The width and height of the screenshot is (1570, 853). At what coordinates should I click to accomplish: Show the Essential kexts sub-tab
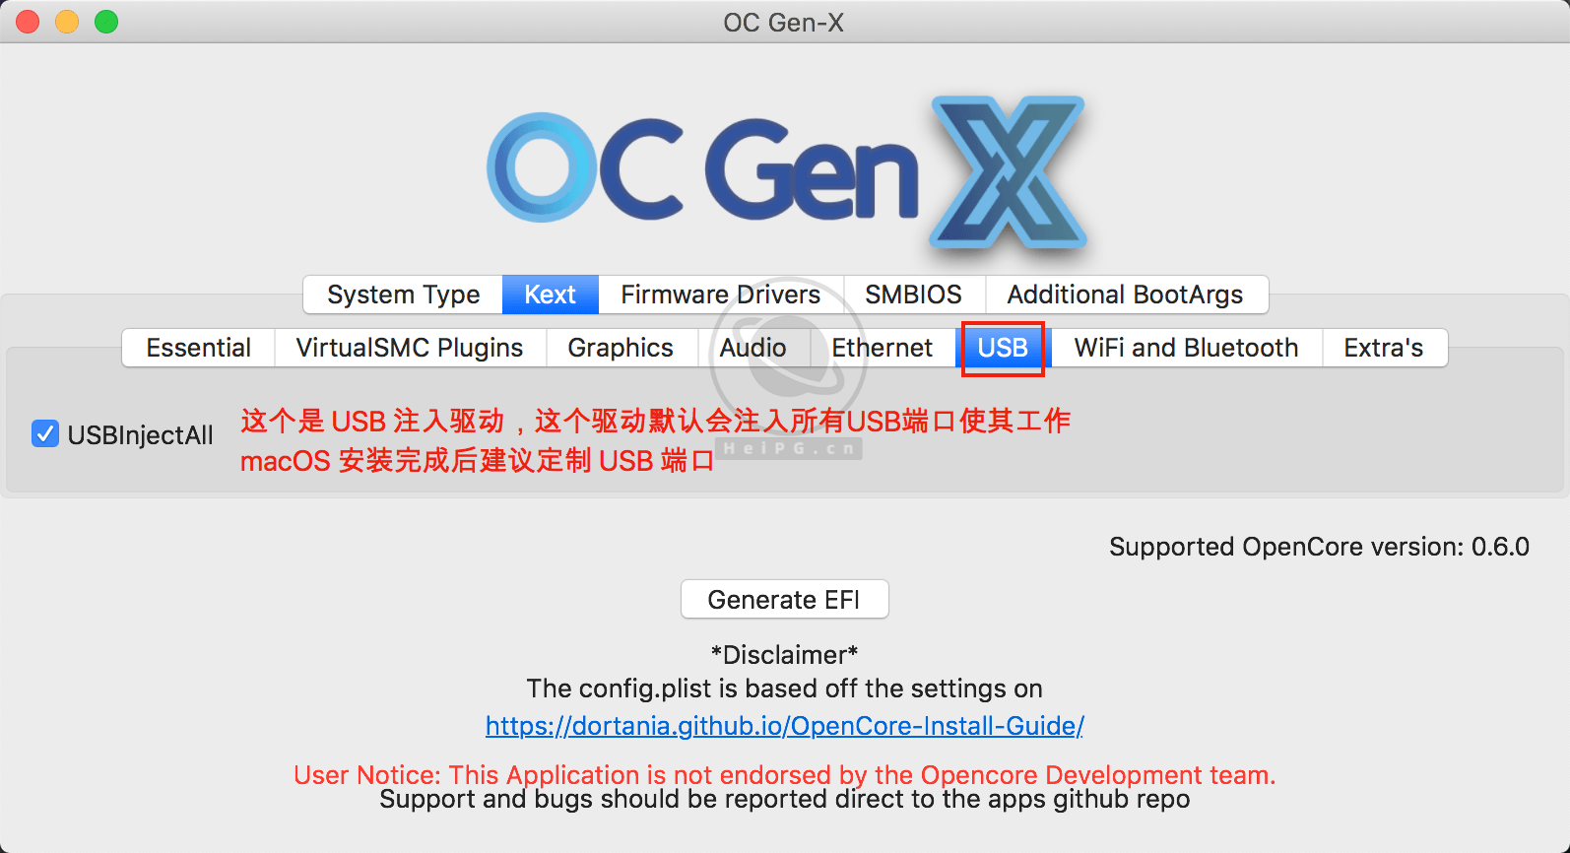(198, 348)
